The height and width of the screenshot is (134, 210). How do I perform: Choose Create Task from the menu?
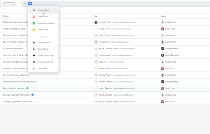pos(43,30)
